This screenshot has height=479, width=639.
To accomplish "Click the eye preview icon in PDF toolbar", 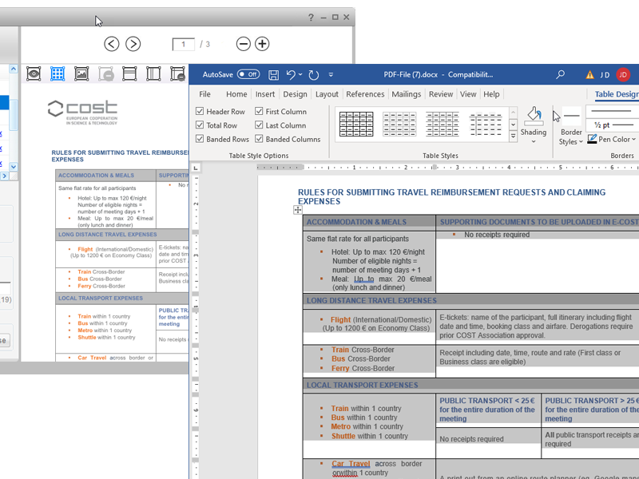I will click(x=34, y=73).
